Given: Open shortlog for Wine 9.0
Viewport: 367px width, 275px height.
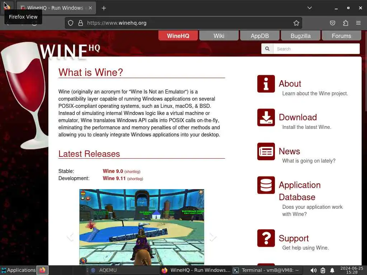Looking at the screenshot, I should pyautogui.click(x=133, y=172).
